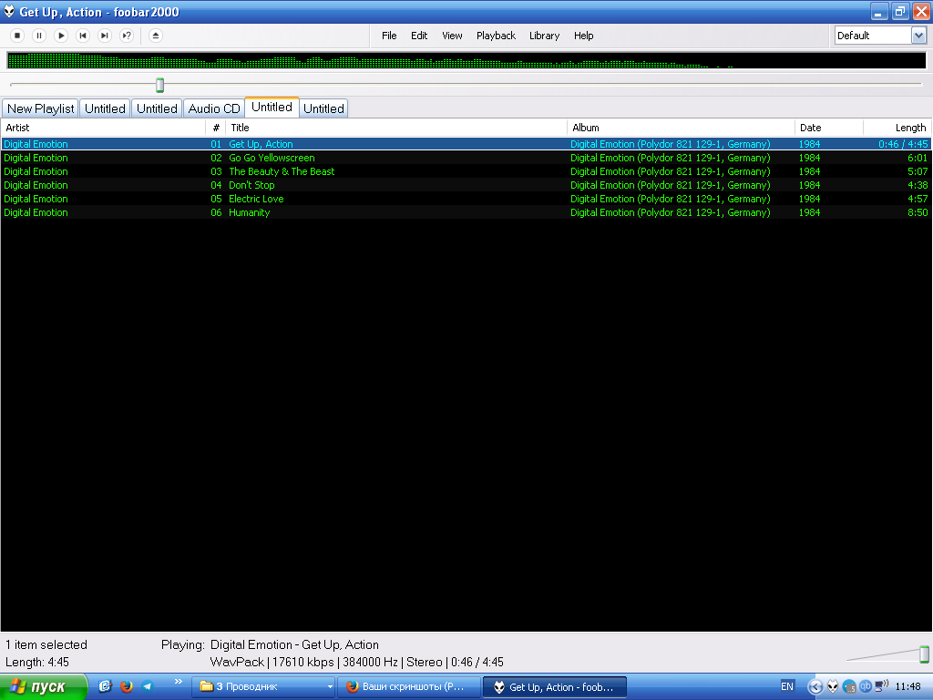Skip to the next track

click(105, 36)
